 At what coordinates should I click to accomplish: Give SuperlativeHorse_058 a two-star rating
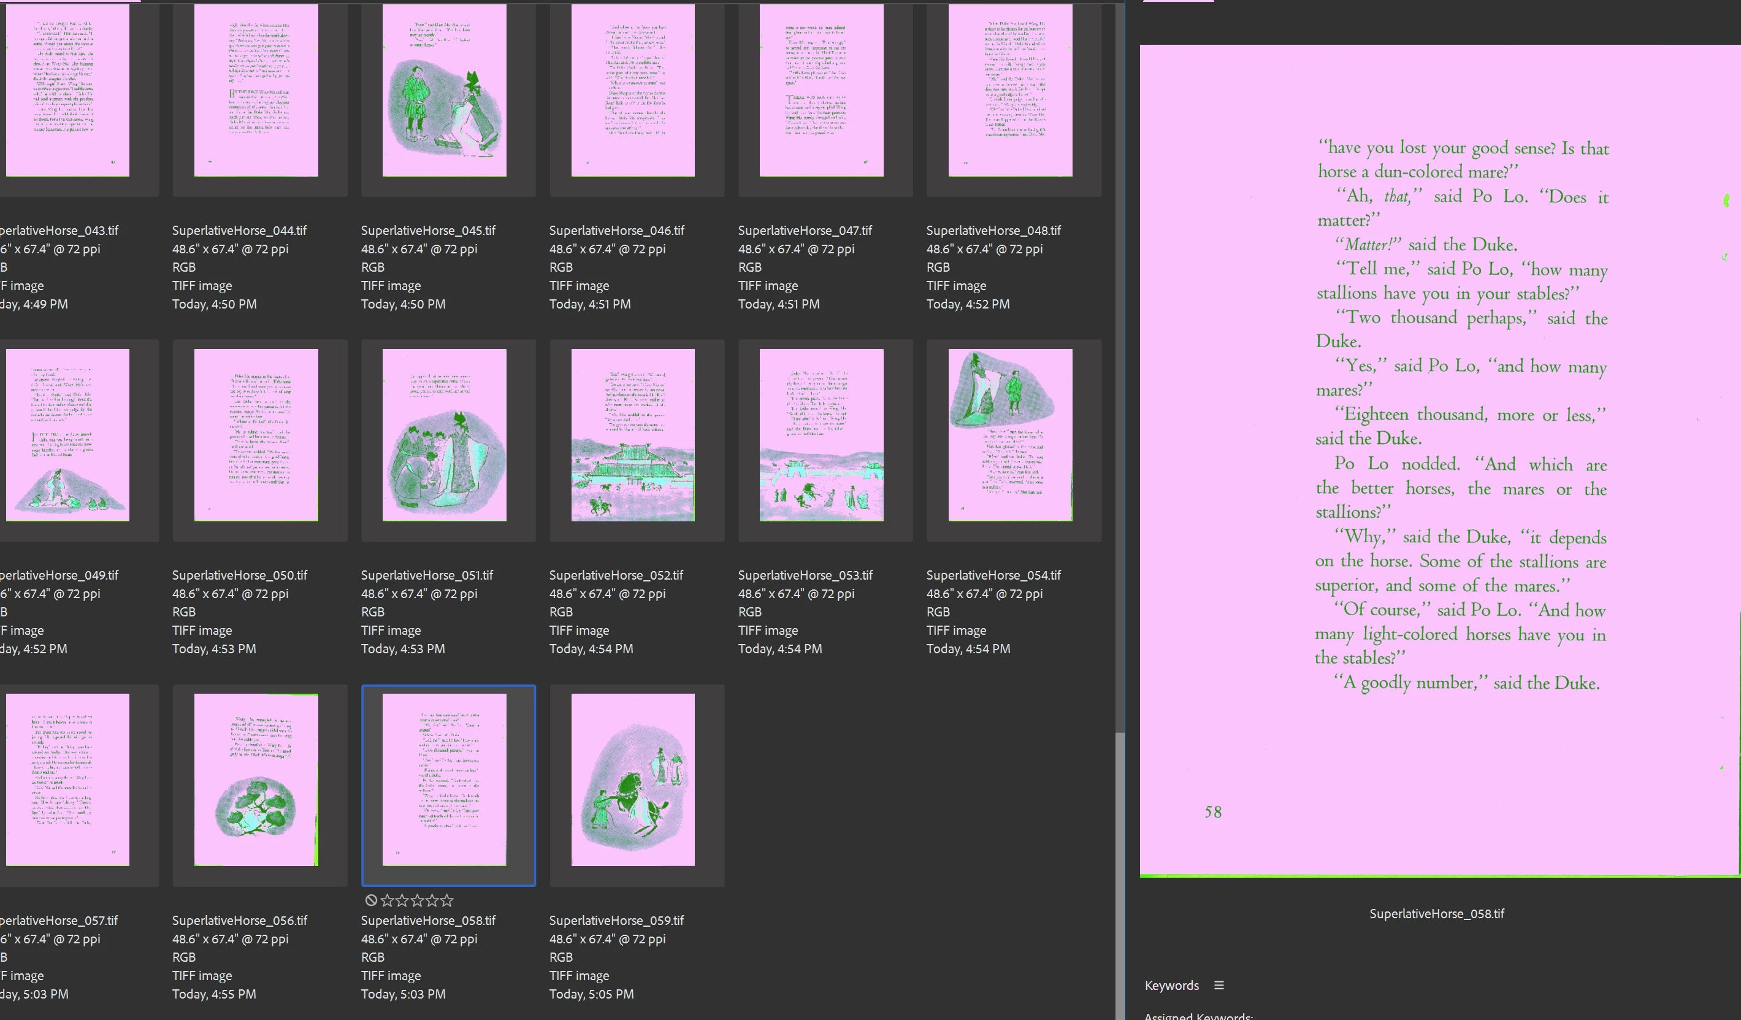[x=402, y=900]
